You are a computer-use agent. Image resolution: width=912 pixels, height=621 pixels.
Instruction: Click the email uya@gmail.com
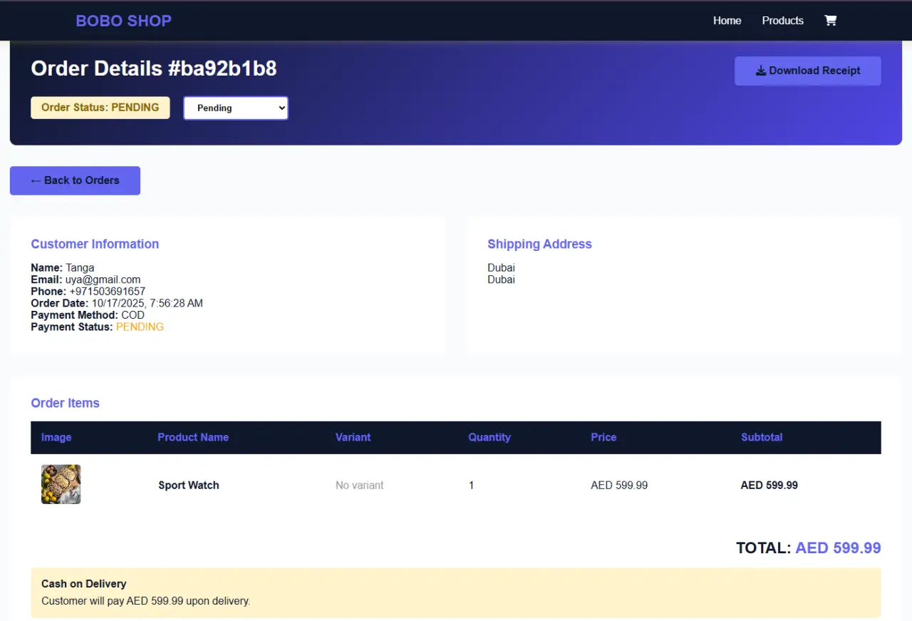103,279
